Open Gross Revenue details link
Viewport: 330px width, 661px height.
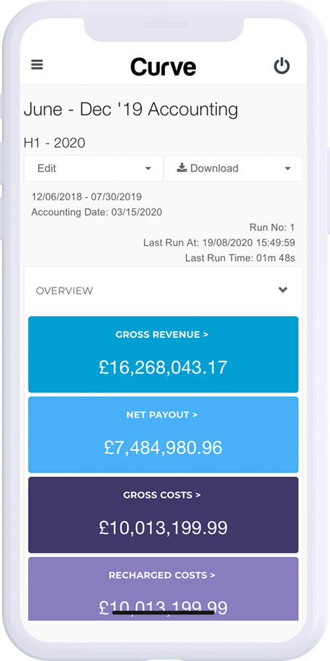click(162, 334)
